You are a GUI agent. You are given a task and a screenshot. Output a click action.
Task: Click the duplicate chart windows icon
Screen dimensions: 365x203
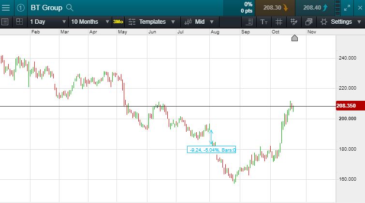(x=309, y=22)
